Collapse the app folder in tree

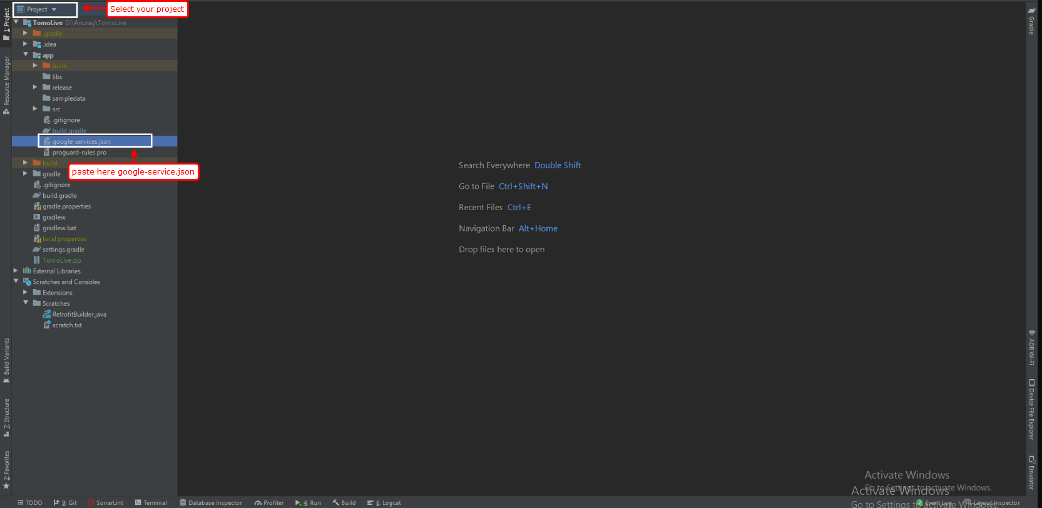(x=26, y=55)
